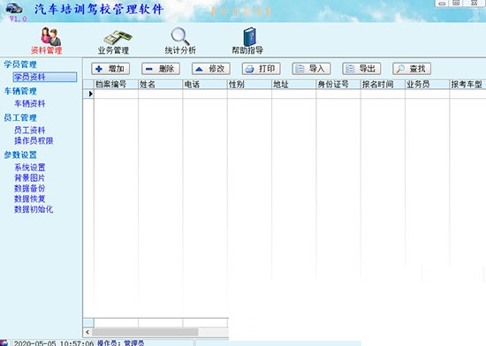The image size is (486, 346).
Task: Select 员工资料 in the sidebar
Action: 30,131
